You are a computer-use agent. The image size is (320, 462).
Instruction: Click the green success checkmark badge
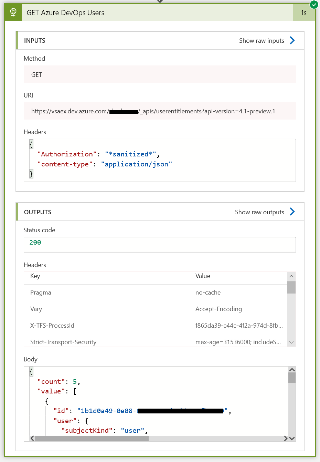pyautogui.click(x=314, y=4)
